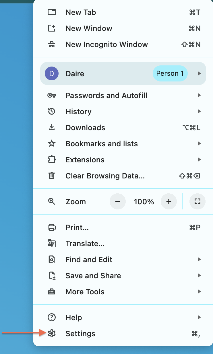The width and height of the screenshot is (213, 354).
Task: Expand the More Tools submenu
Action: click(x=85, y=291)
